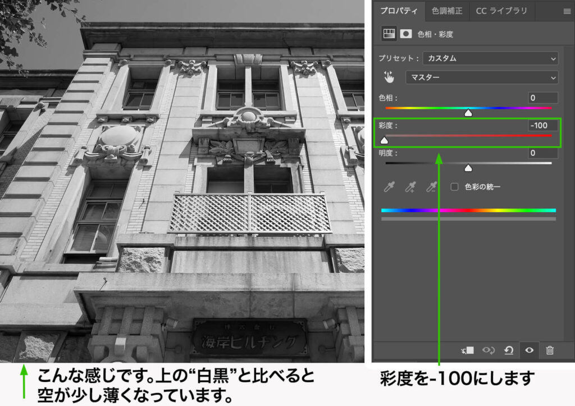Screen dimensions: 575x406
Task: Click the 彩度 value field showing -100
Action: (543, 125)
